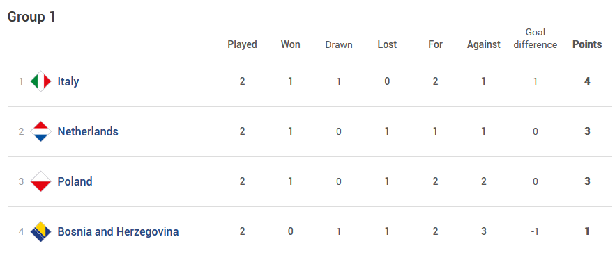This screenshot has width=615, height=255.
Task: Open the Poland team link
Action: pos(75,181)
